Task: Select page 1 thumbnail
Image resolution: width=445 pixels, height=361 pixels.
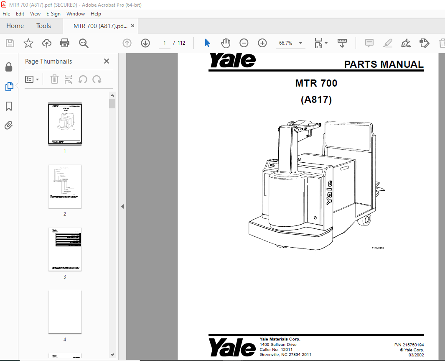Action: click(x=65, y=123)
